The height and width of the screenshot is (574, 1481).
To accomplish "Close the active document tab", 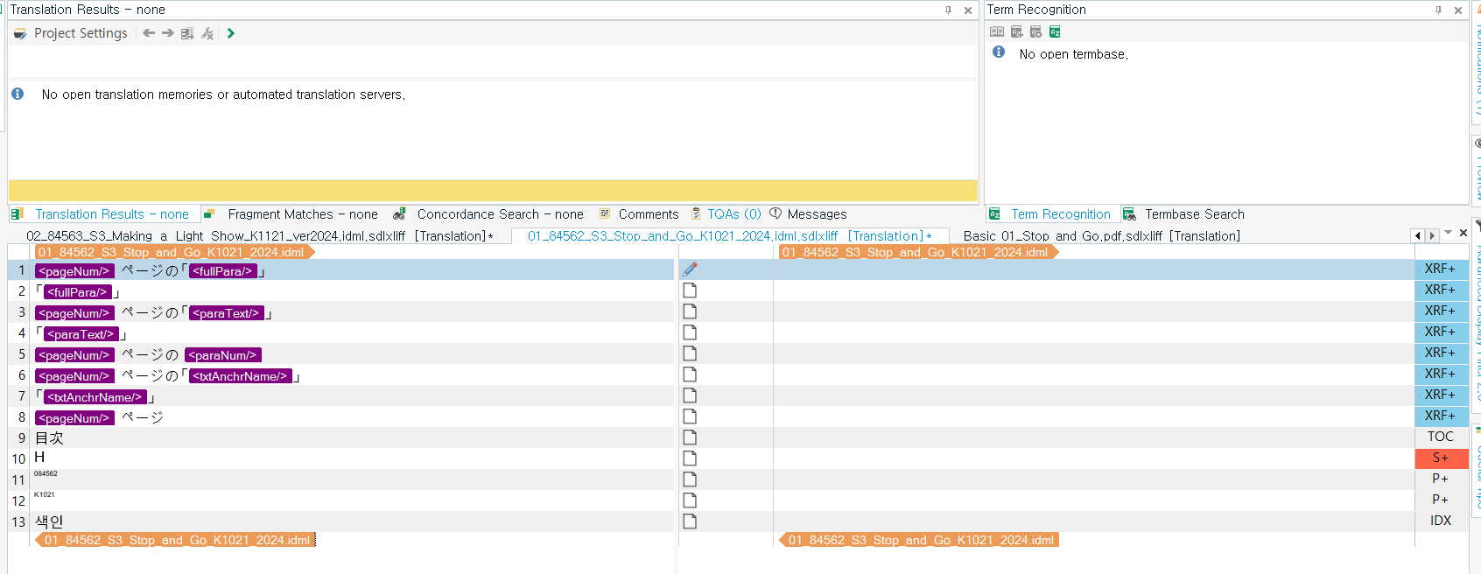I will click(x=1463, y=233).
